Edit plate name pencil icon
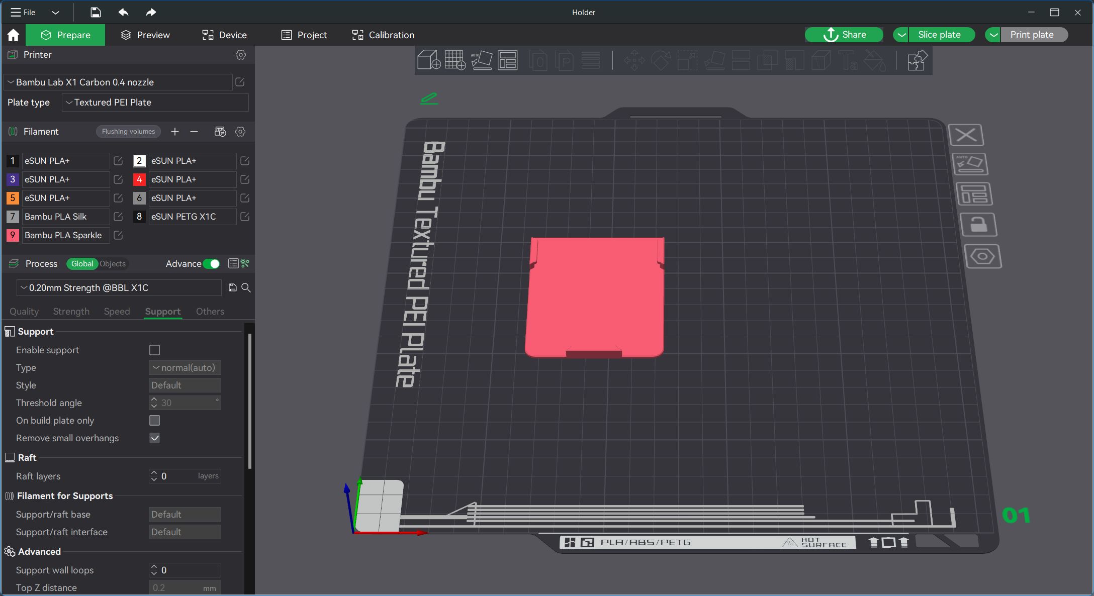Screen dimensions: 1094x596 [429, 98]
